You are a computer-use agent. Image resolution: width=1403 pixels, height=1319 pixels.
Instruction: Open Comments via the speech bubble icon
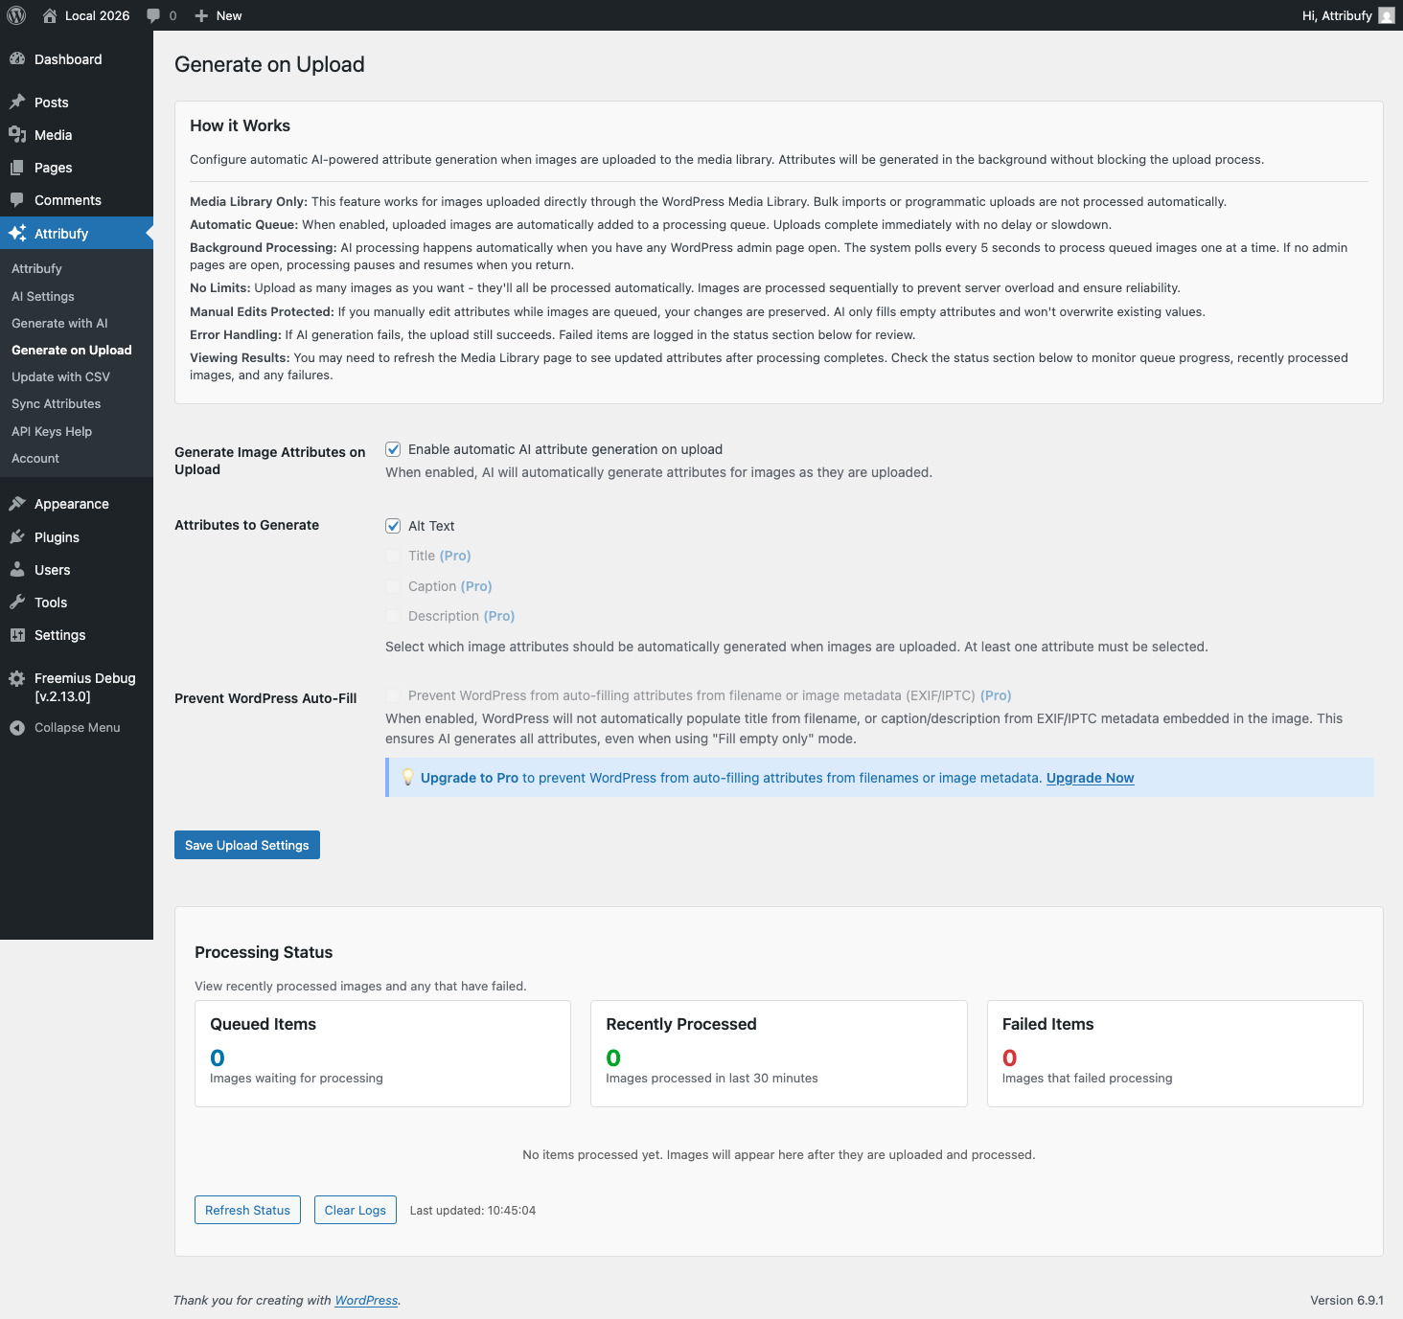click(x=18, y=199)
